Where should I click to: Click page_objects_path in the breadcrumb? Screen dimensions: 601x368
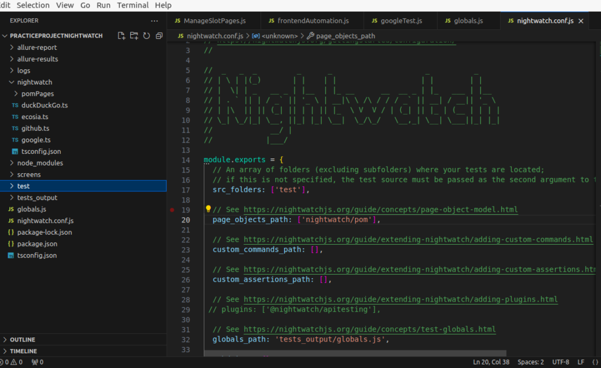click(345, 36)
